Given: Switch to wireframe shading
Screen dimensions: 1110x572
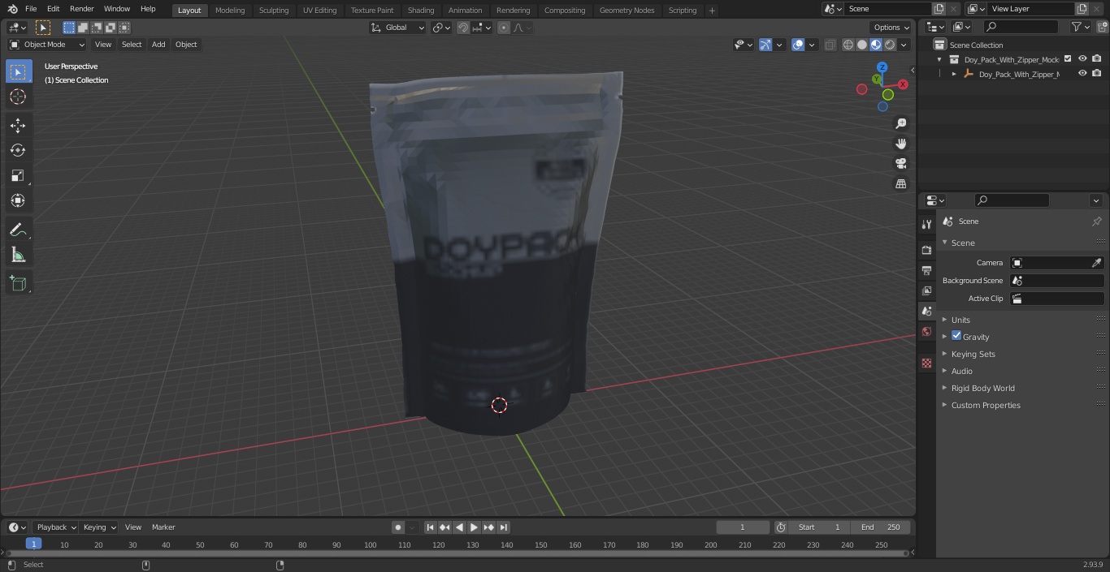Looking at the screenshot, I should point(848,45).
